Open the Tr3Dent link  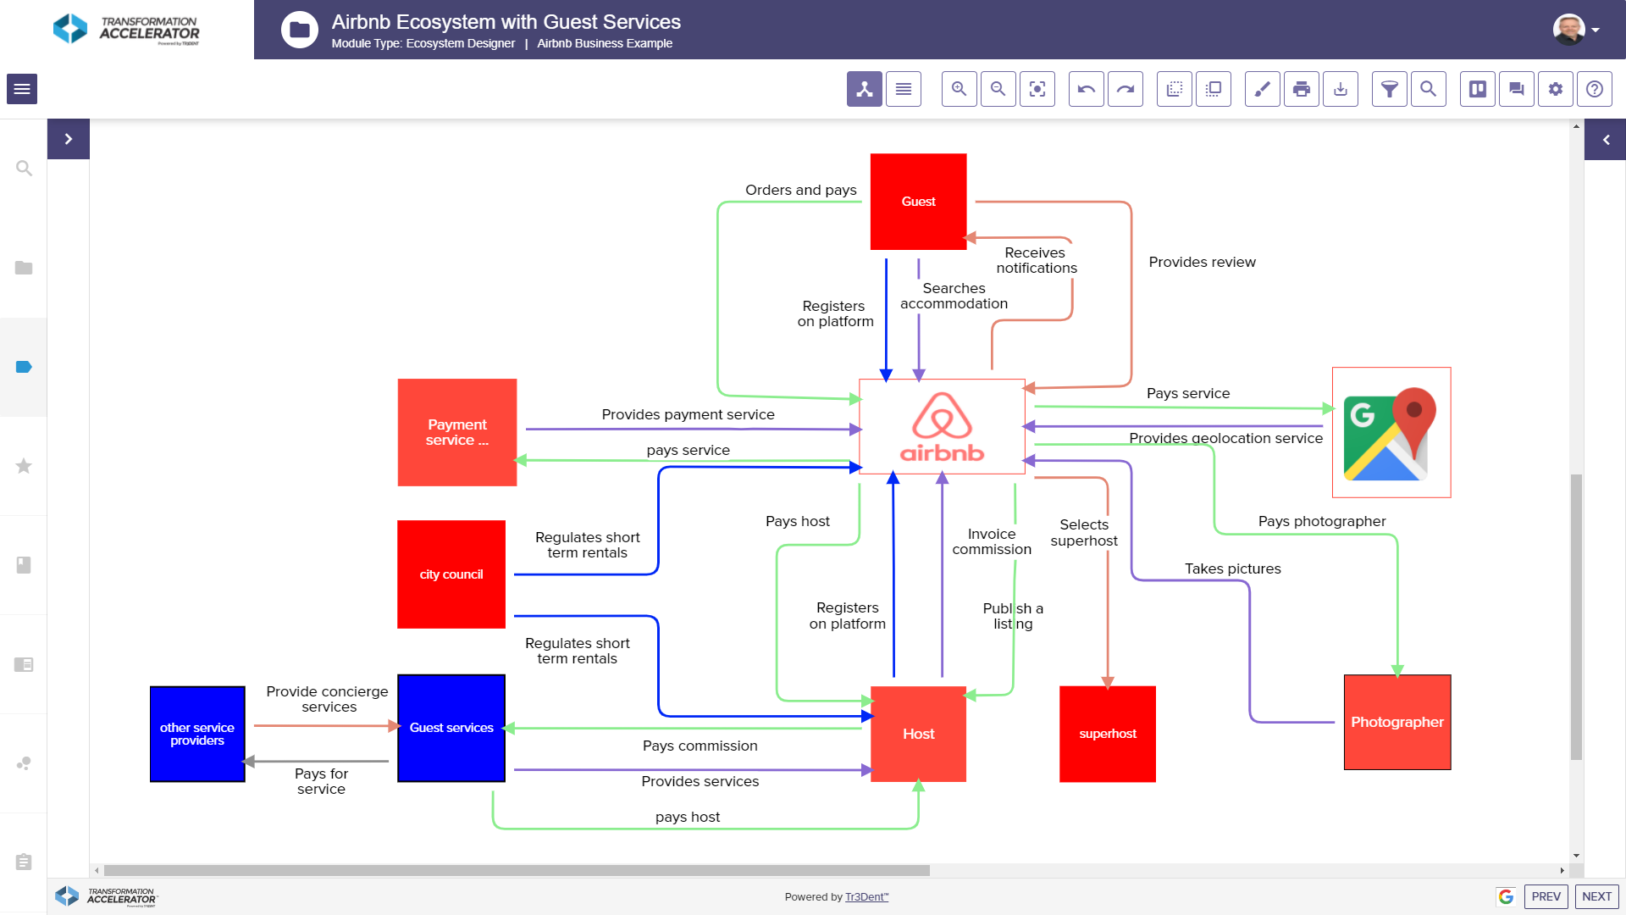pos(866,896)
